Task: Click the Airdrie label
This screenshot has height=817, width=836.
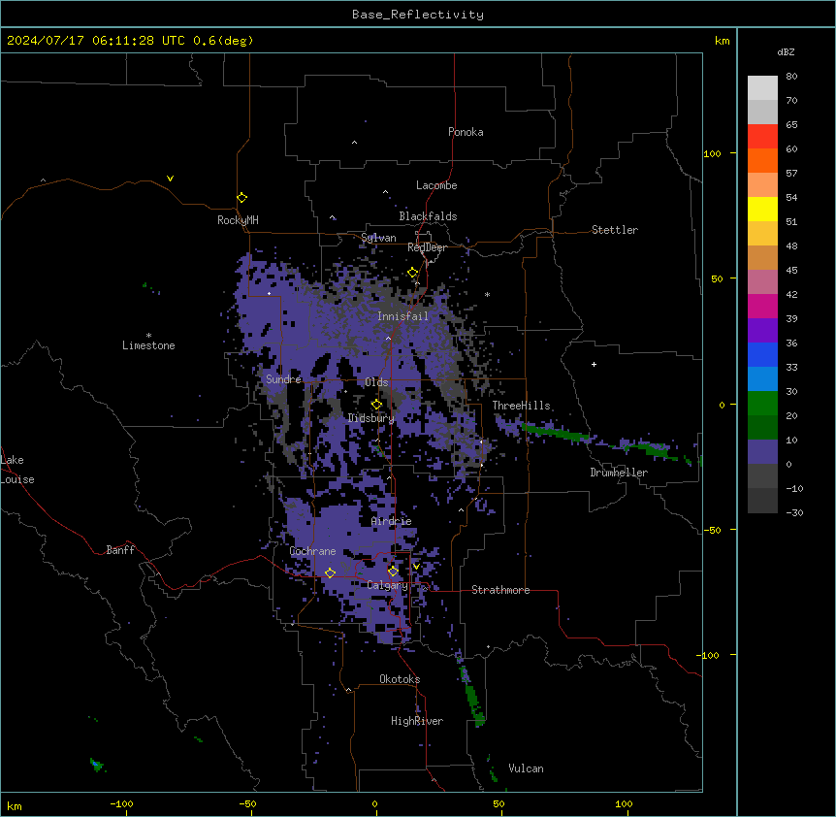Action: pyautogui.click(x=391, y=521)
